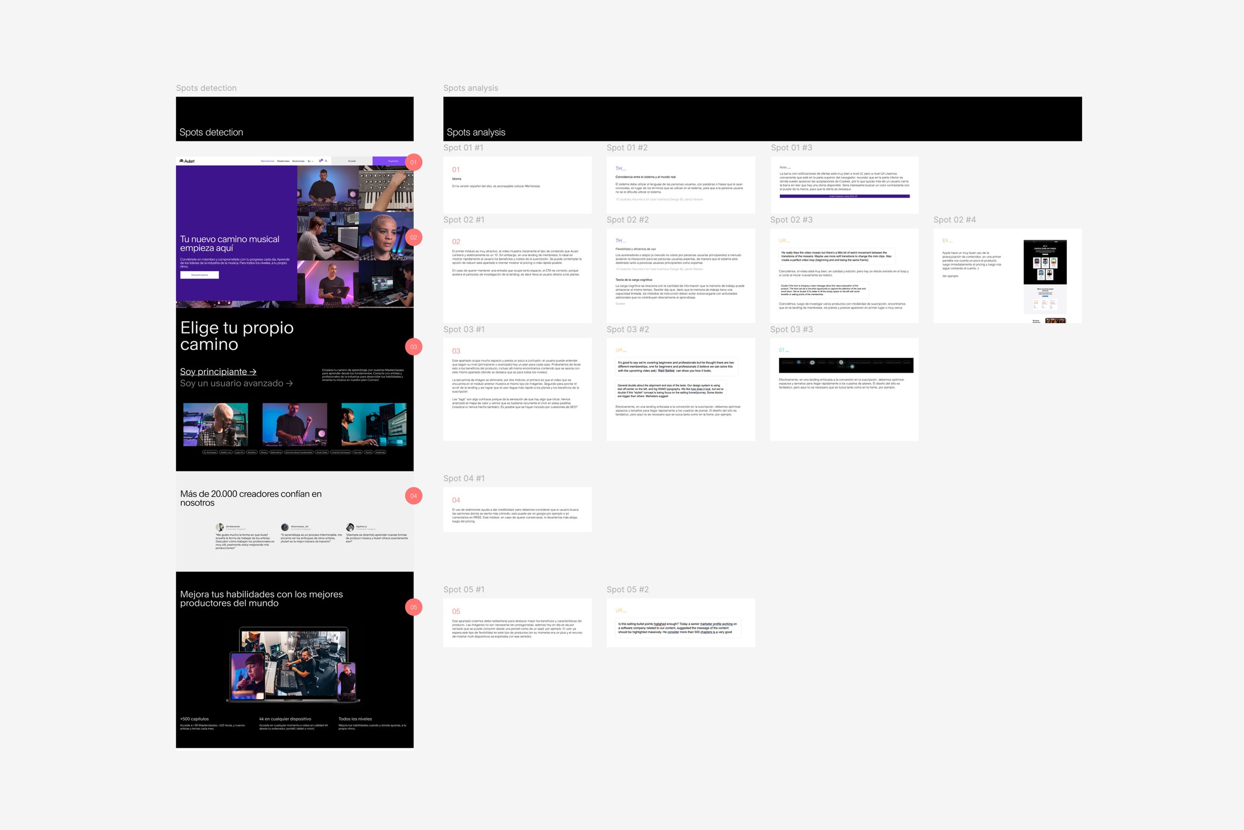The image size is (1244, 830).
Task: Select Bootcamps in the navbar
Action: 298,161
